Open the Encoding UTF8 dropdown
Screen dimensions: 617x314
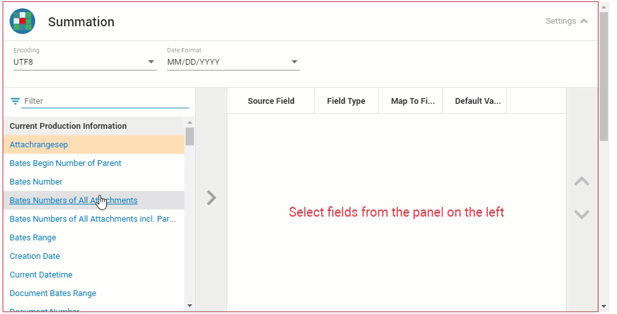84,62
